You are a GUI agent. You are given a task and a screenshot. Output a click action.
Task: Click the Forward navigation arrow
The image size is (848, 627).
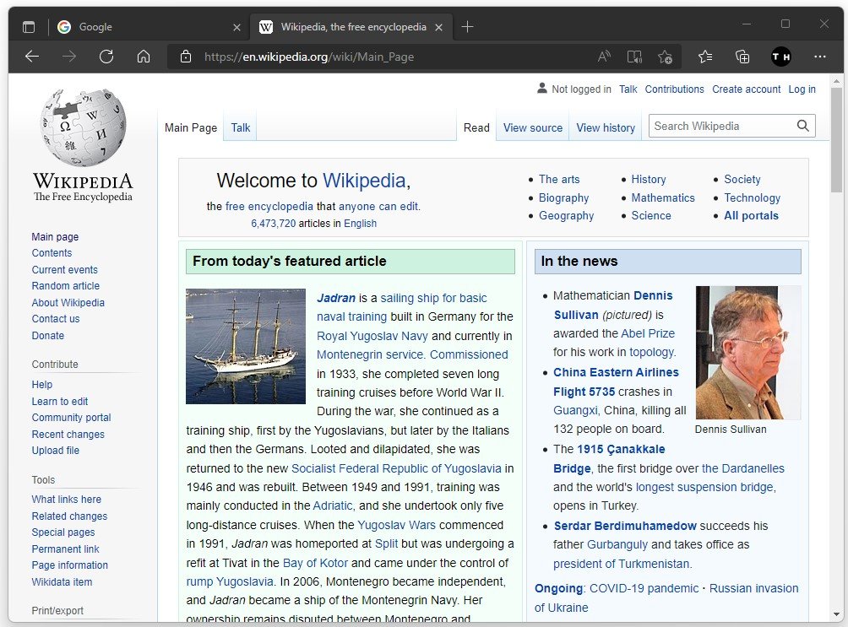tap(69, 57)
